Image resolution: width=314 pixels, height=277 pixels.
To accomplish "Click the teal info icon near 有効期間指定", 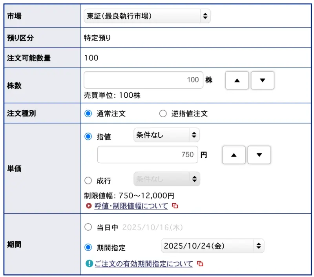I will coord(89,264).
